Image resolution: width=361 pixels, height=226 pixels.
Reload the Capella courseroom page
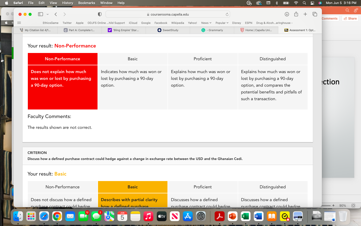(x=227, y=14)
